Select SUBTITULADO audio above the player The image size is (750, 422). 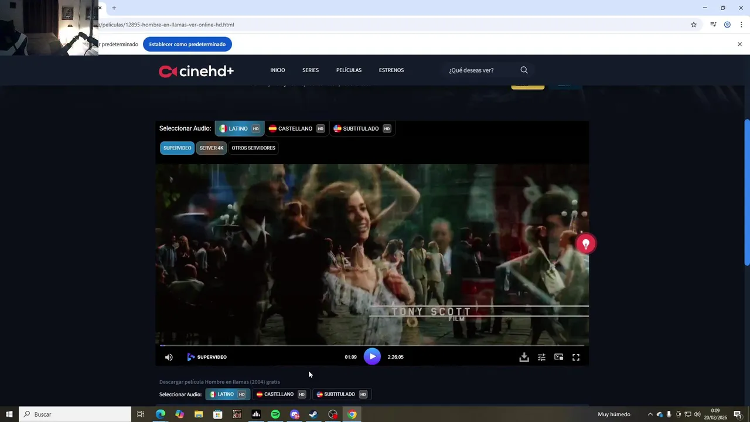coord(362,128)
